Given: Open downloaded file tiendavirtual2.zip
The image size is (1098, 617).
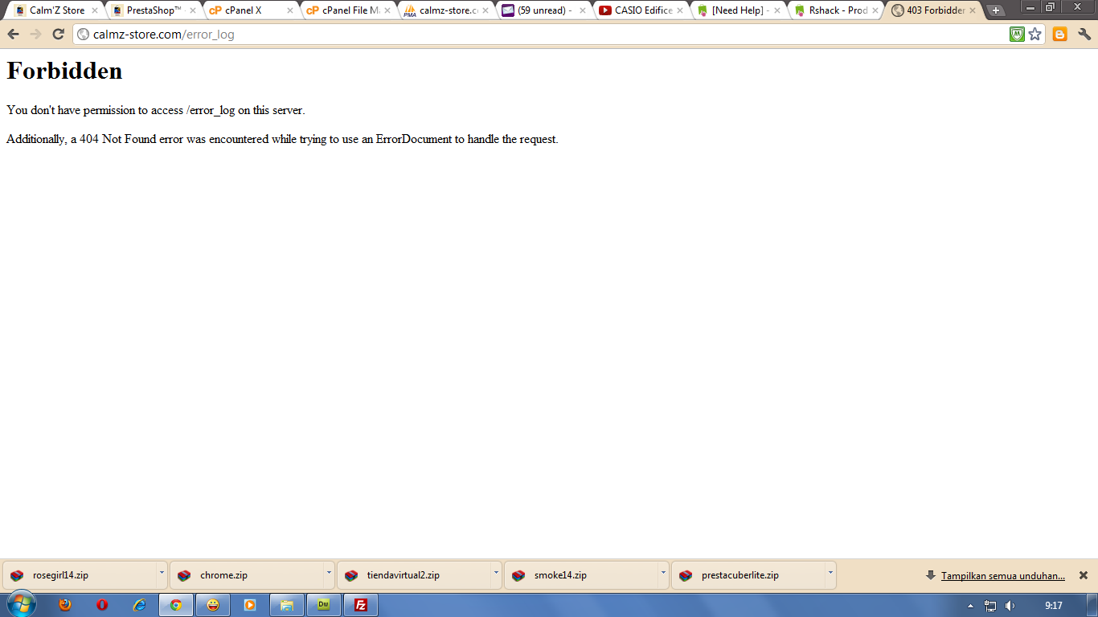Looking at the screenshot, I should click(413, 575).
